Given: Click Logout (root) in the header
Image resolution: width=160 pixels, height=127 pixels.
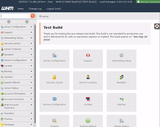Looking at the screenshot, I should 54,9.
